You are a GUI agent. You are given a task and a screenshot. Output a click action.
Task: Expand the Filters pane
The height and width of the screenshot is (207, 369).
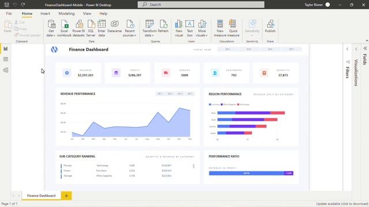tap(347, 49)
